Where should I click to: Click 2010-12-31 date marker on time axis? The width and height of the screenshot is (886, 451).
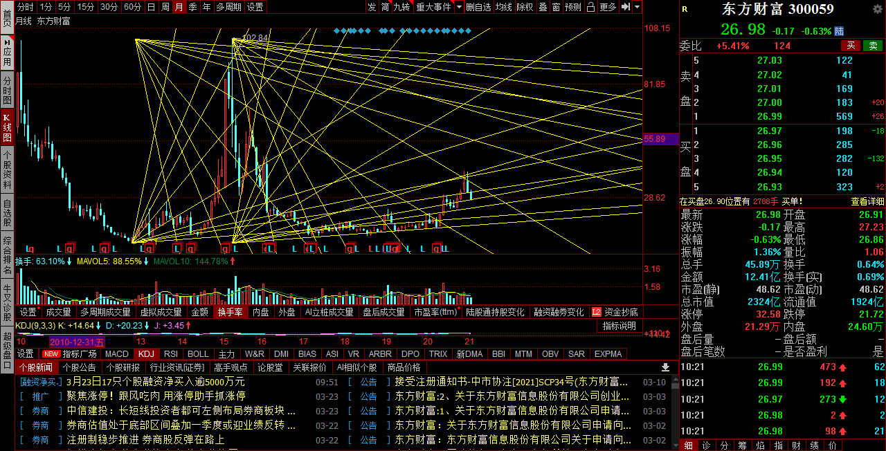click(77, 341)
